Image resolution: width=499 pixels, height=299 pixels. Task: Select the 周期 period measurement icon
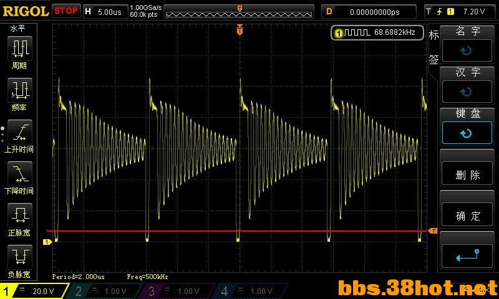(x=20, y=49)
